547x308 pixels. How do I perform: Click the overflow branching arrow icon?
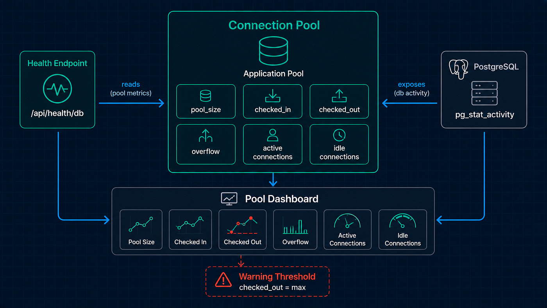pyautogui.click(x=206, y=136)
